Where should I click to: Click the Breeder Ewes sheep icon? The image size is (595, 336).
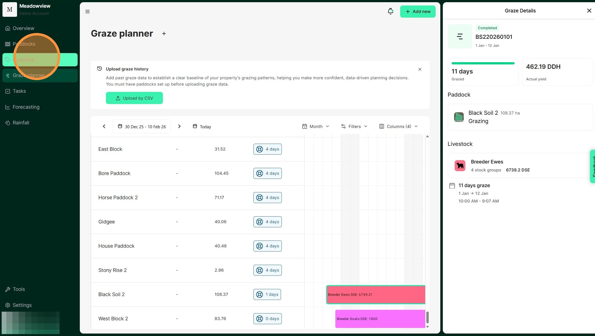point(460,166)
